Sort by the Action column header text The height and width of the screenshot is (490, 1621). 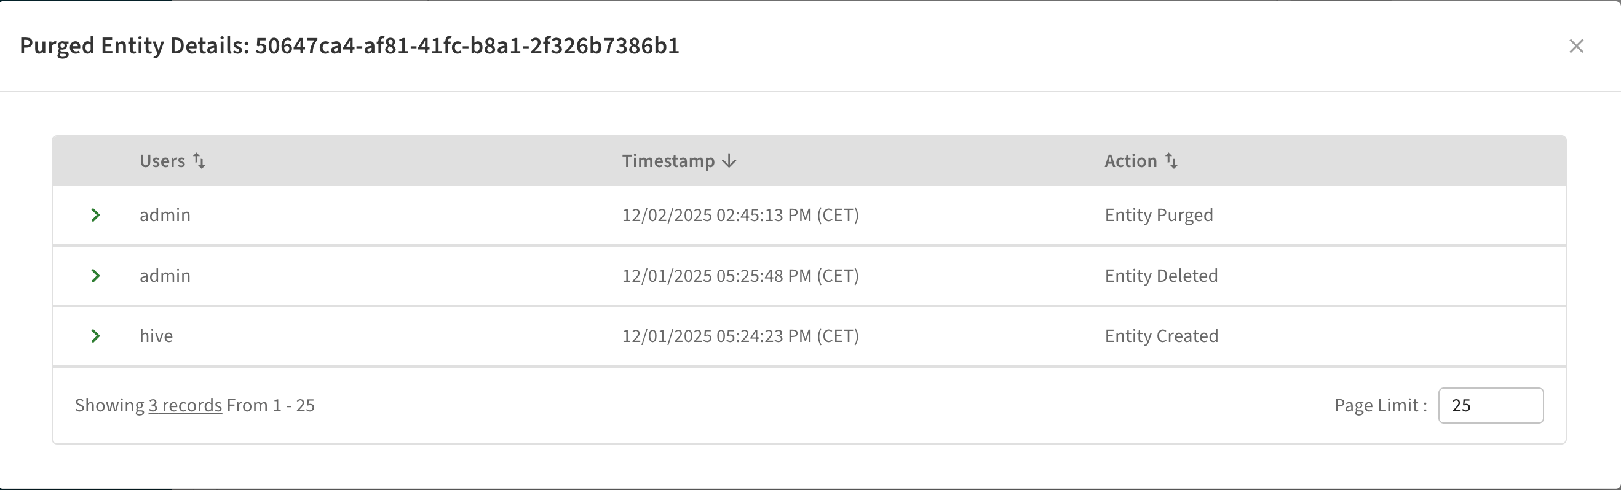point(1131,161)
